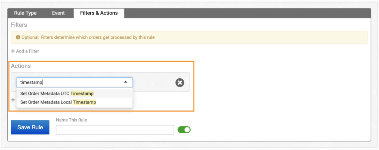
Task: Click the Filters section heading
Action: 19,25
